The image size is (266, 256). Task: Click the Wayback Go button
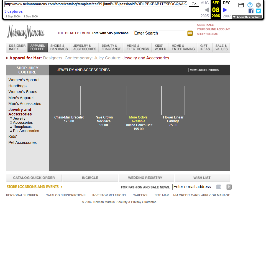tap(194, 4)
